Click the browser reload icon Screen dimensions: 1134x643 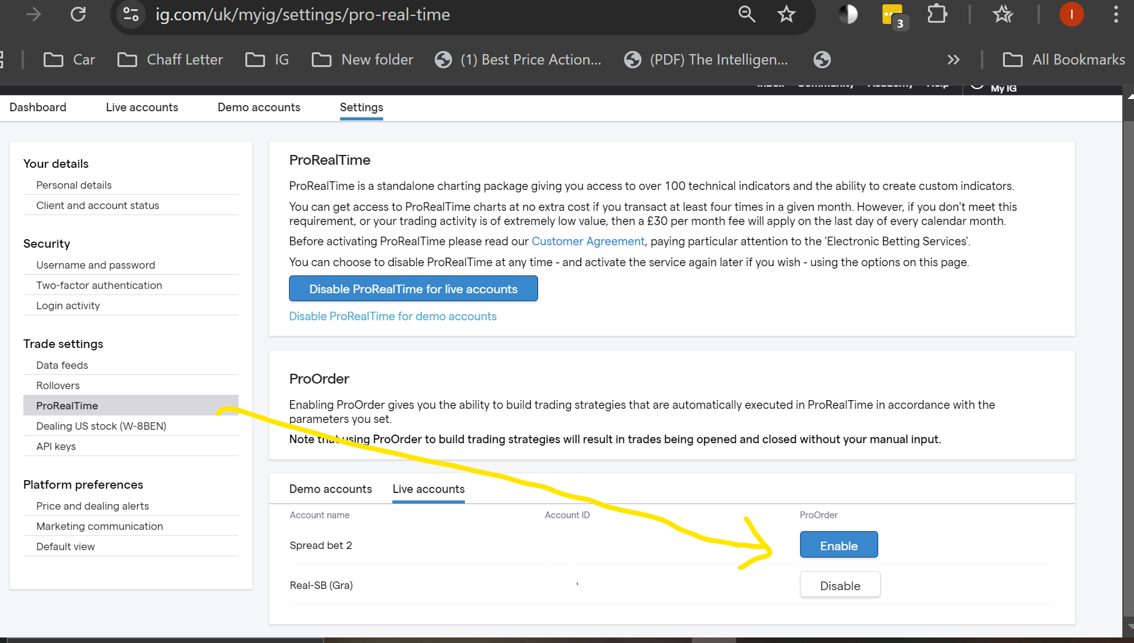click(x=78, y=14)
